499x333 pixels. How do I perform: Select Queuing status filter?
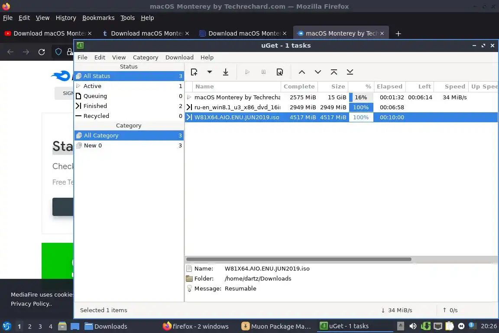click(129, 96)
